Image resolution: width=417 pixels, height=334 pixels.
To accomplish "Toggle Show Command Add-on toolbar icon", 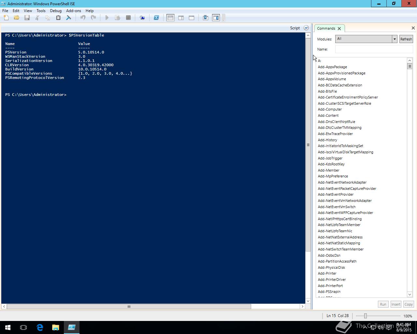I will coord(216,18).
